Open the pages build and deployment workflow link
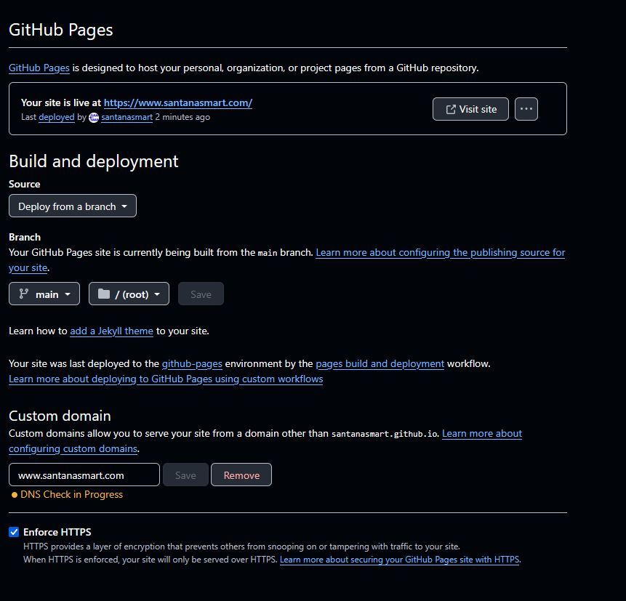This screenshot has width=626, height=601. pos(380,363)
